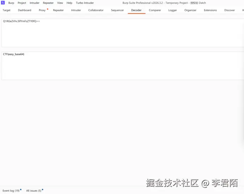Viewport: 244px width, 194px height.
Task: Switch to the Logger tab
Action: 172,10
